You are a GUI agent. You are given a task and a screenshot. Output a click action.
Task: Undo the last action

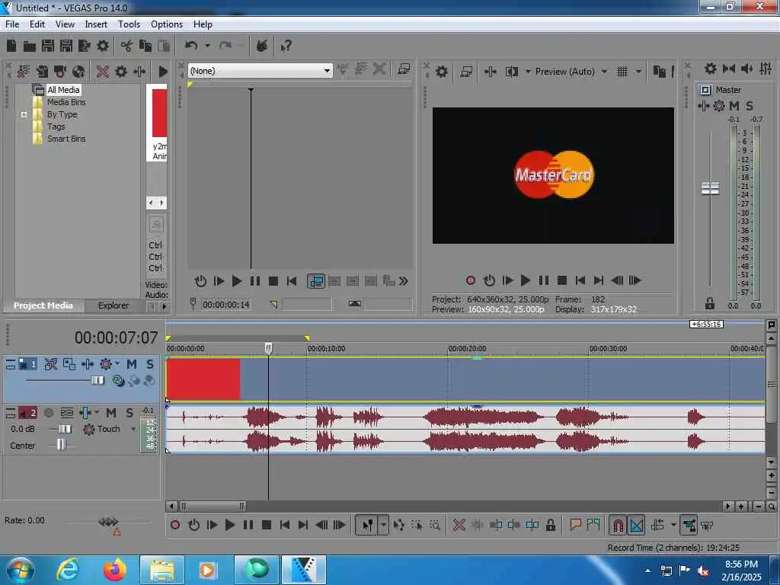pos(191,46)
